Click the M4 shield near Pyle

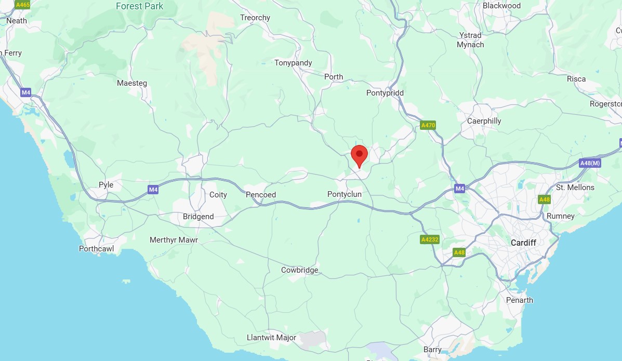(153, 190)
